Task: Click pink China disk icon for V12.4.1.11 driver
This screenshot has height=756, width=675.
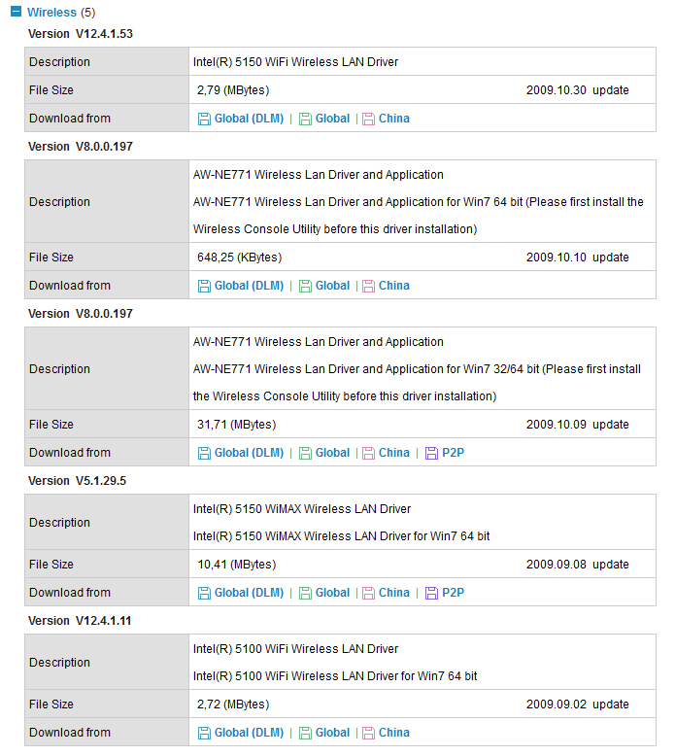Action: (368, 733)
